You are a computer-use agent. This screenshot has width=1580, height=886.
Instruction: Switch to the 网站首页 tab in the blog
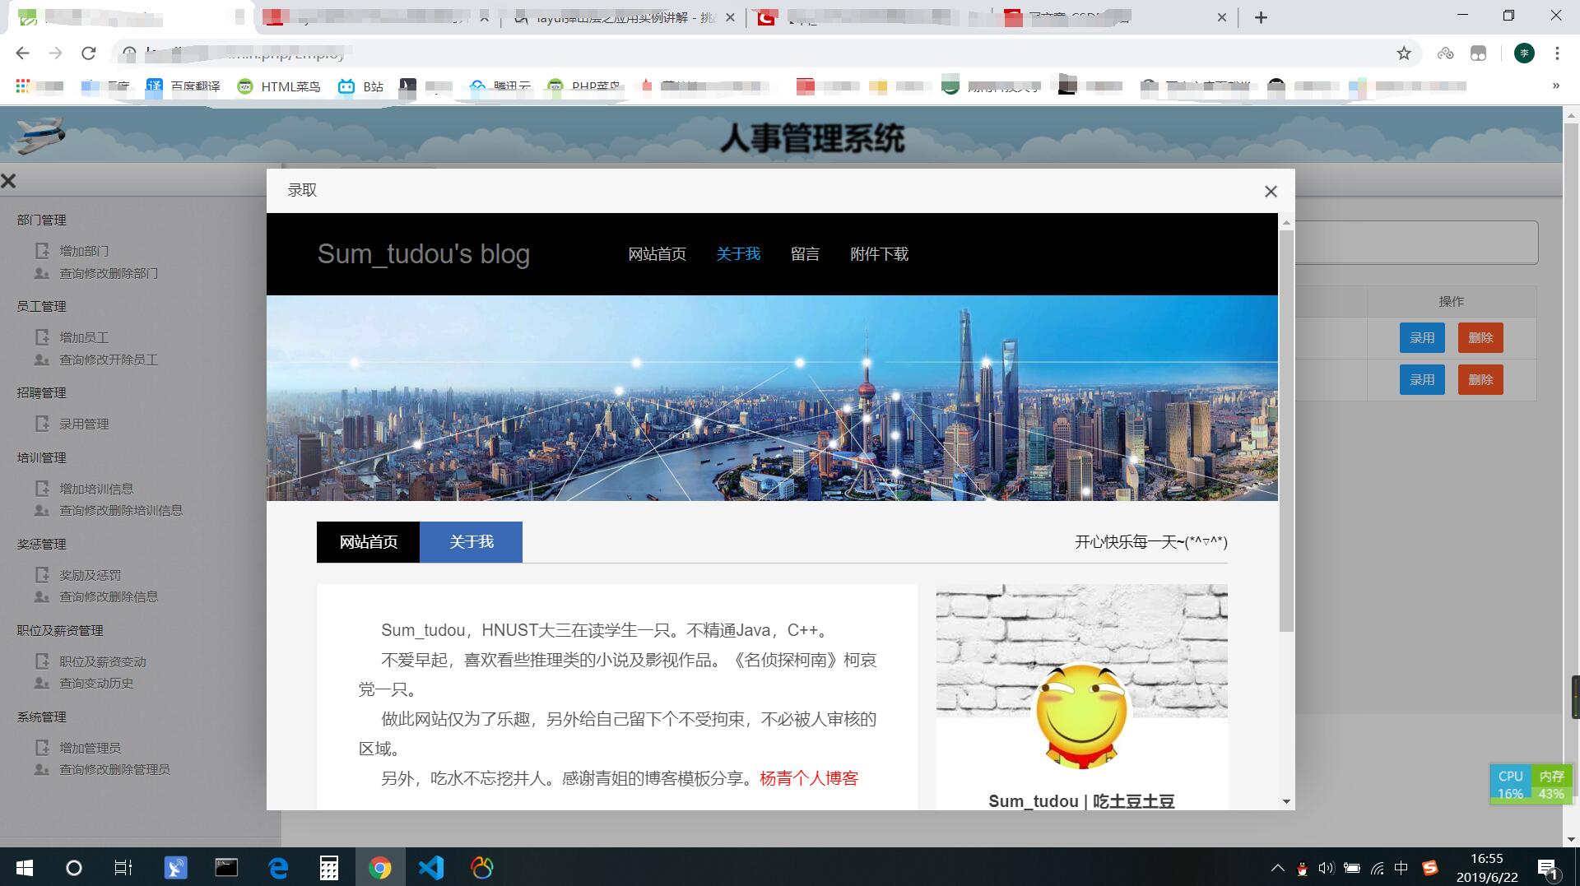pyautogui.click(x=367, y=541)
